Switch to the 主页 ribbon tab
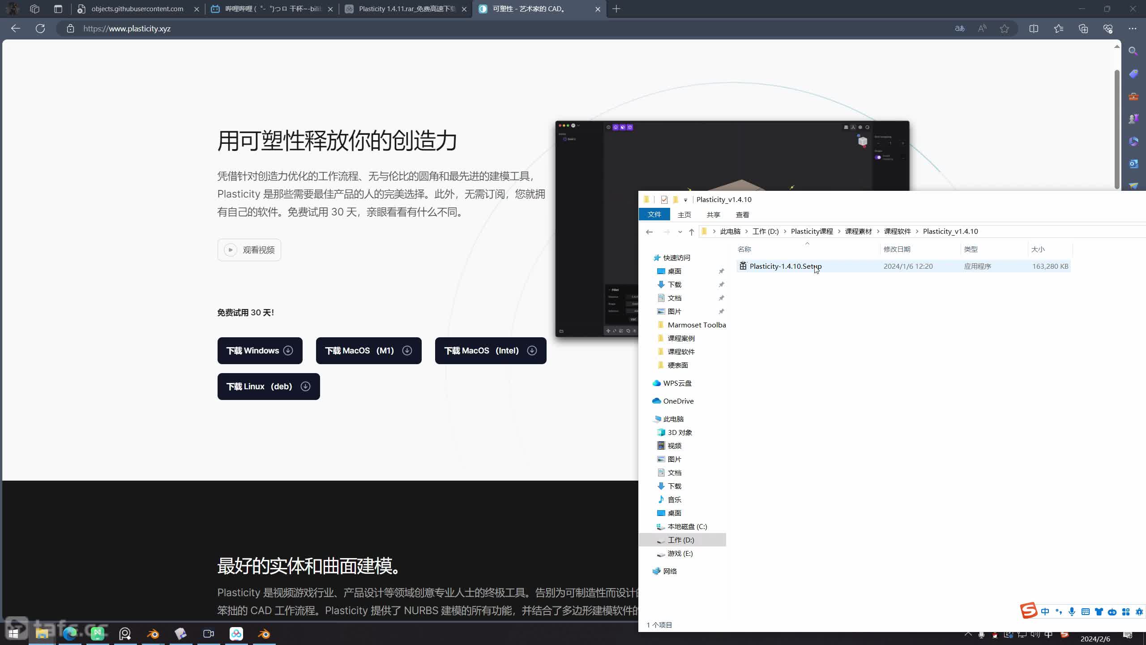The image size is (1146, 645). [x=684, y=215]
